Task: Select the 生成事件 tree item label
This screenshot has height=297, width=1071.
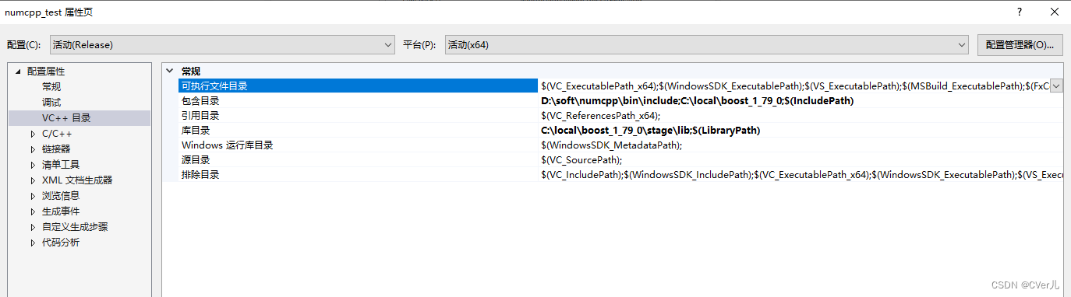Action: (x=61, y=211)
